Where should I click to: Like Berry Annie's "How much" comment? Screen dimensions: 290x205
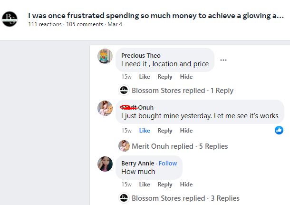145,184
